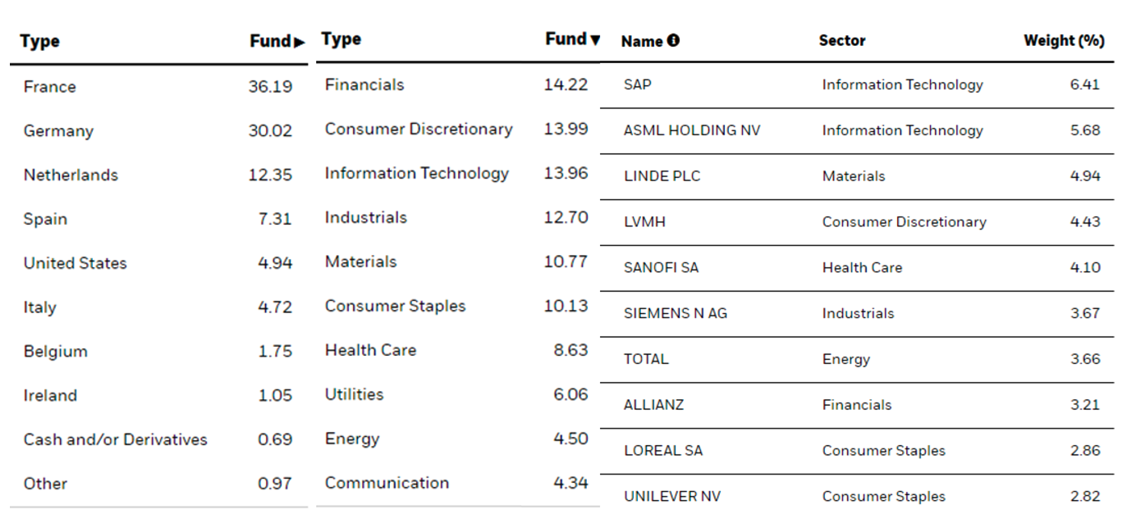
Task: Click the Fund sort arrow in country table
Action: pyautogui.click(x=300, y=42)
